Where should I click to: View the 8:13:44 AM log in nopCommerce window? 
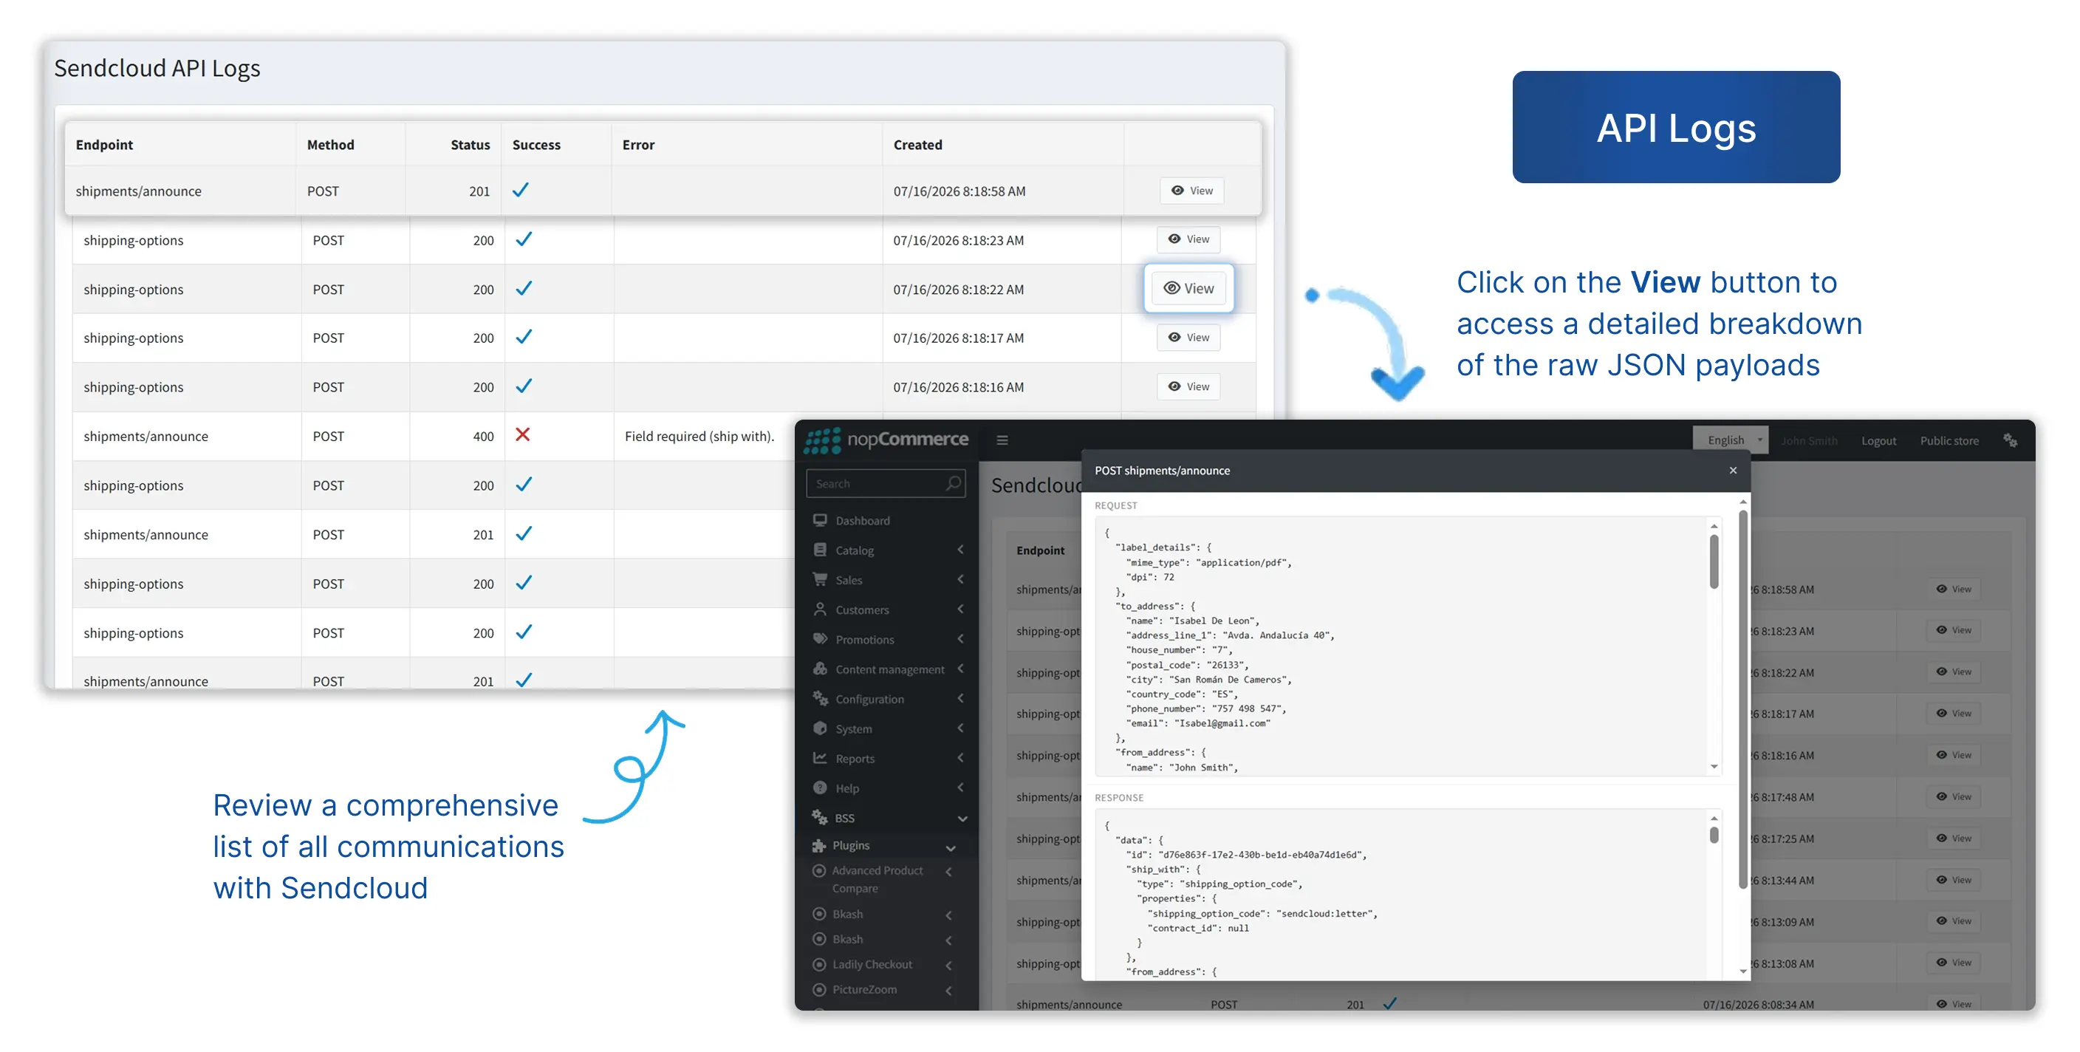(1953, 880)
